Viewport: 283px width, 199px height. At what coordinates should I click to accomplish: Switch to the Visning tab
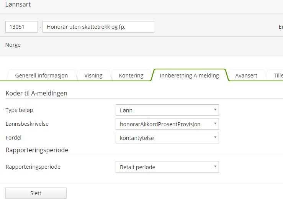click(x=93, y=76)
